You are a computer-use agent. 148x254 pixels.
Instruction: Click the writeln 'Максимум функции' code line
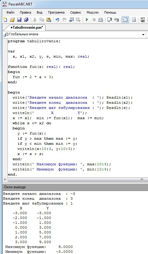62,164
